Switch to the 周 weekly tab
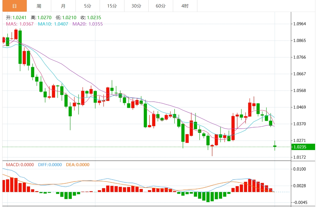319x207 pixels. pyautogui.click(x=39, y=6)
